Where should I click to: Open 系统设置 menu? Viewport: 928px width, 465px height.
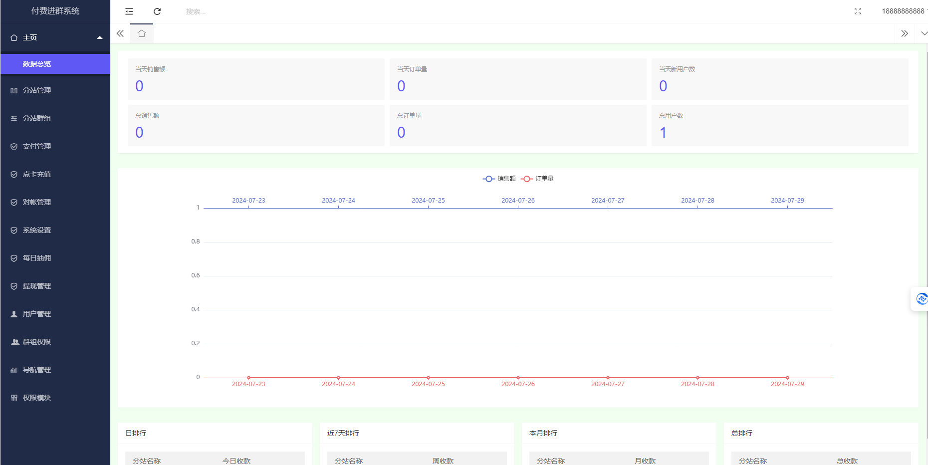pos(37,230)
